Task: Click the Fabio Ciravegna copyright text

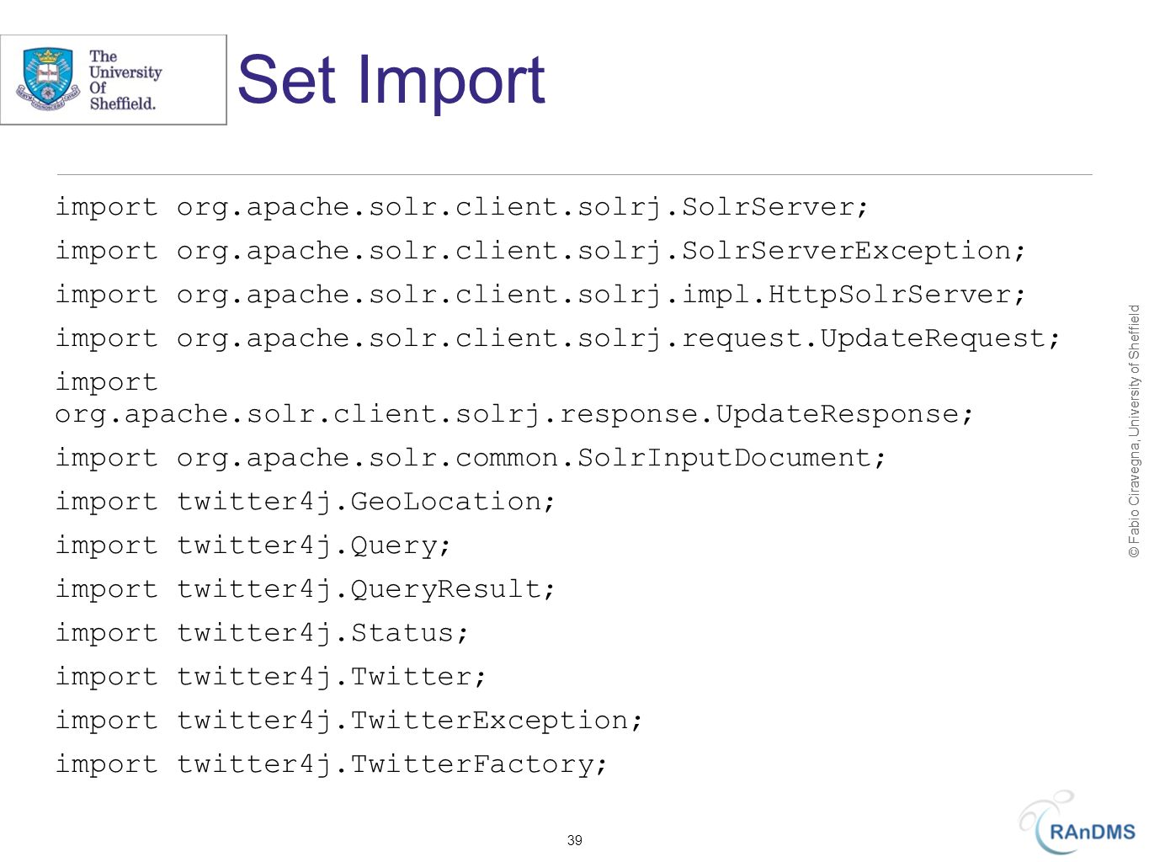Action: click(x=1134, y=431)
